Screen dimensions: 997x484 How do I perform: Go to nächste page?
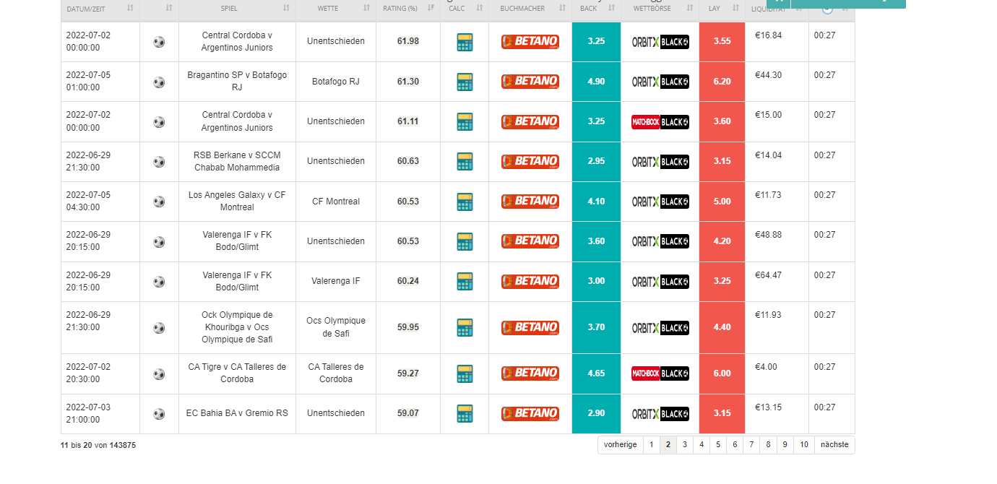click(834, 445)
